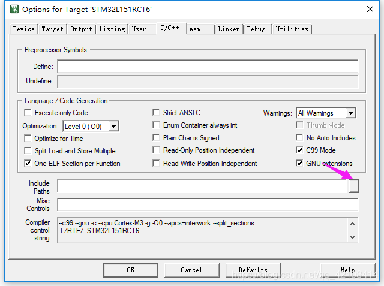Confirm with the OK button
The image size is (384, 286).
(131, 270)
